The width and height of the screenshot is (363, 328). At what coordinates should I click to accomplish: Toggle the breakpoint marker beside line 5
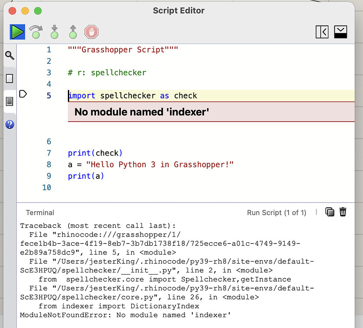coord(23,94)
